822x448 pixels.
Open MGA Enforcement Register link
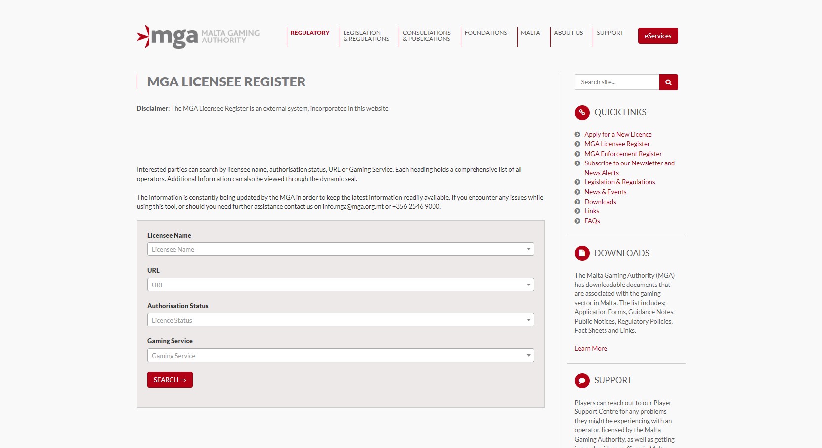click(x=623, y=154)
